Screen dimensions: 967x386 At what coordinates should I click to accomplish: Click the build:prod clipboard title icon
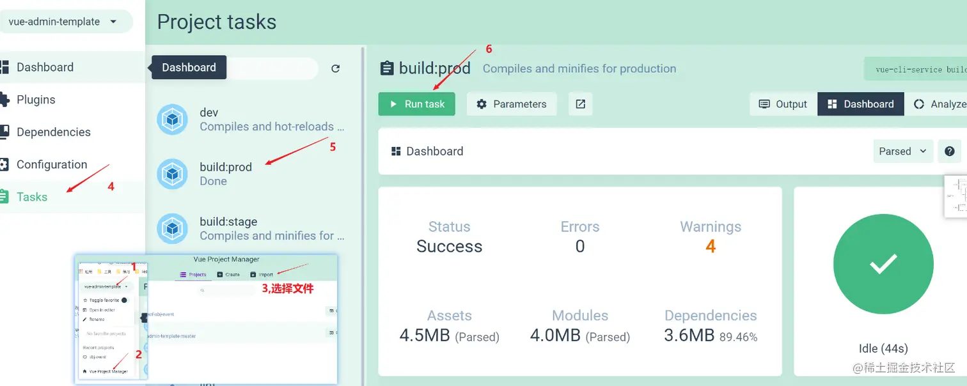tap(386, 68)
